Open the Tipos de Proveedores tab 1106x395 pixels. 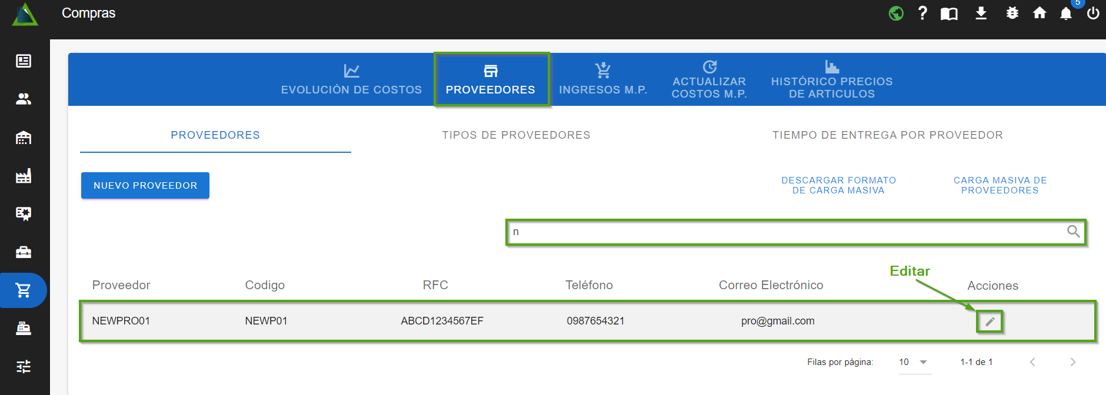516,135
